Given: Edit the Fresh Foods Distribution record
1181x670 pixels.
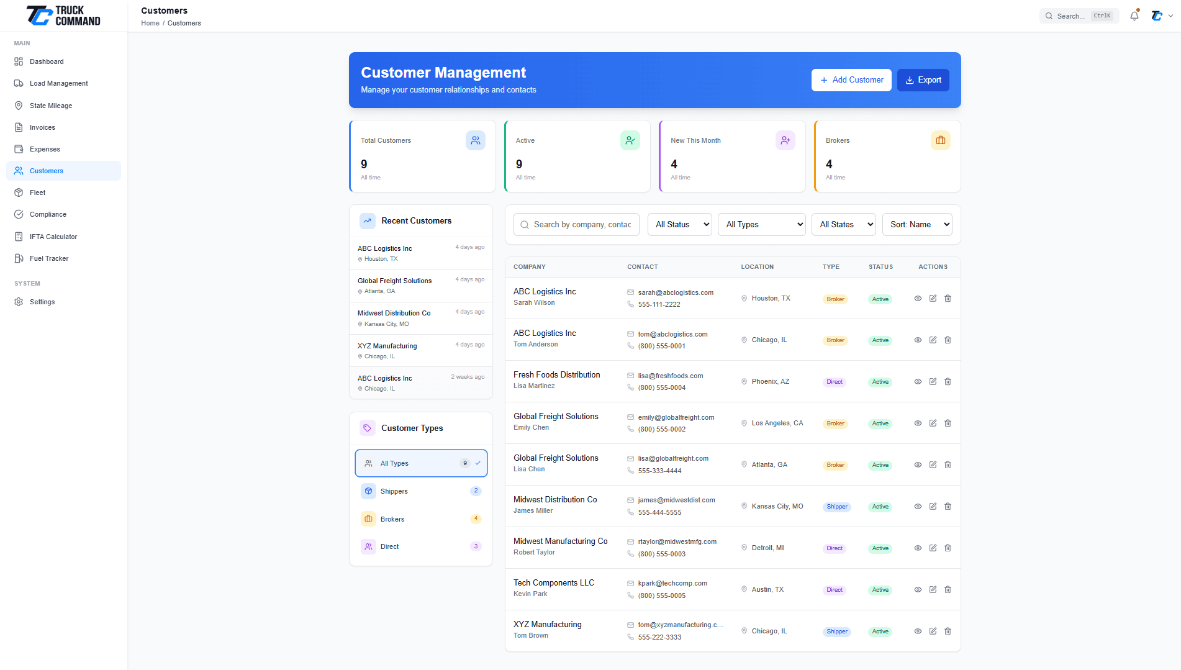Looking at the screenshot, I should tap(933, 381).
